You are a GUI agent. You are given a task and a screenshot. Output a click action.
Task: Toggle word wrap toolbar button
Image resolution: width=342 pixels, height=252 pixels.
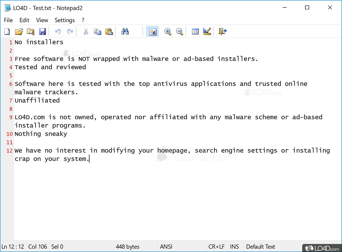click(x=153, y=32)
